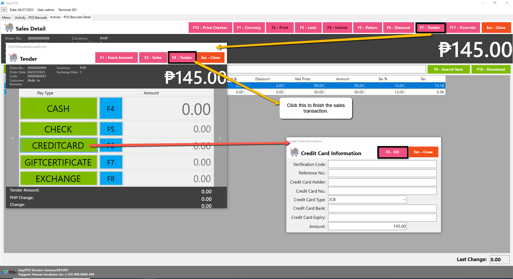Click the Net Price column header
Viewport: 513px width, 279px height.
[x=305, y=79]
